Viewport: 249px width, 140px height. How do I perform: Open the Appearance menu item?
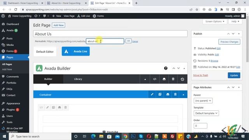tap(13, 103)
